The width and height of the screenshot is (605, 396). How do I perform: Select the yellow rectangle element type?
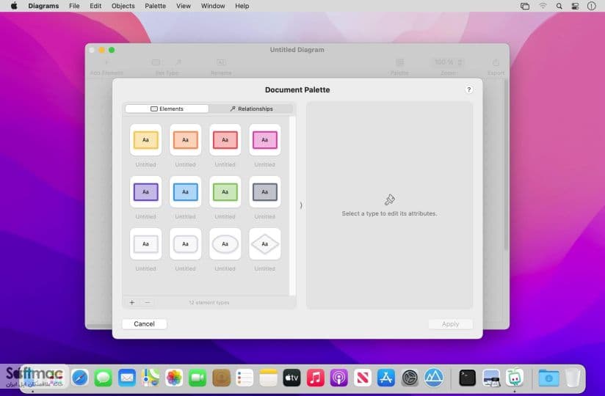(145, 140)
